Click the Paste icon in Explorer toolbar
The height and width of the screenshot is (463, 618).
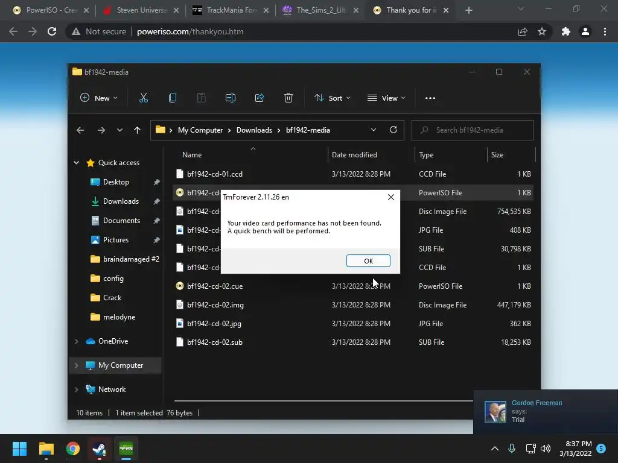point(202,98)
